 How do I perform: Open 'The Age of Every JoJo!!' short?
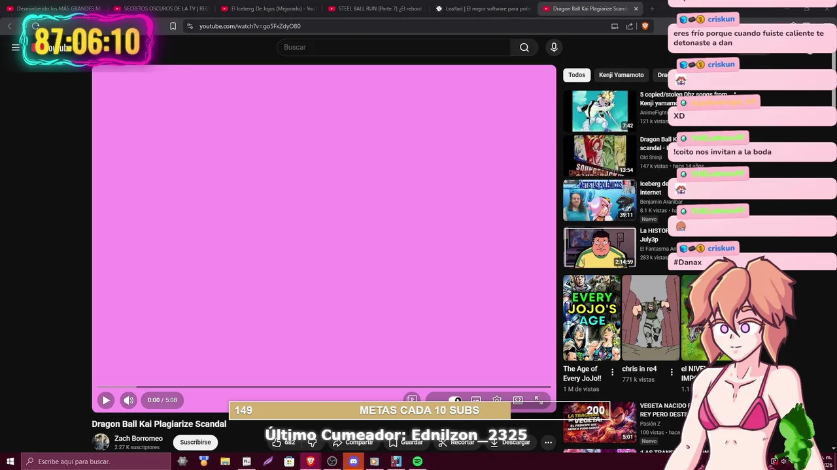coord(592,318)
